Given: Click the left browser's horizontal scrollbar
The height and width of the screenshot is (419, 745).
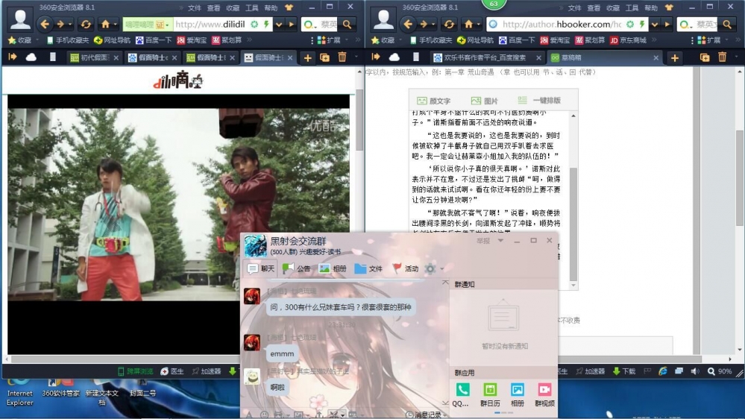Looking at the screenshot, I should (x=125, y=359).
